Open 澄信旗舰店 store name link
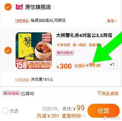122x121 pixels. (38, 7)
